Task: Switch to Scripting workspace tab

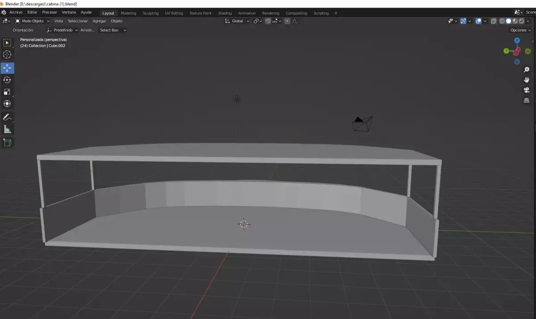Action: pos(321,13)
